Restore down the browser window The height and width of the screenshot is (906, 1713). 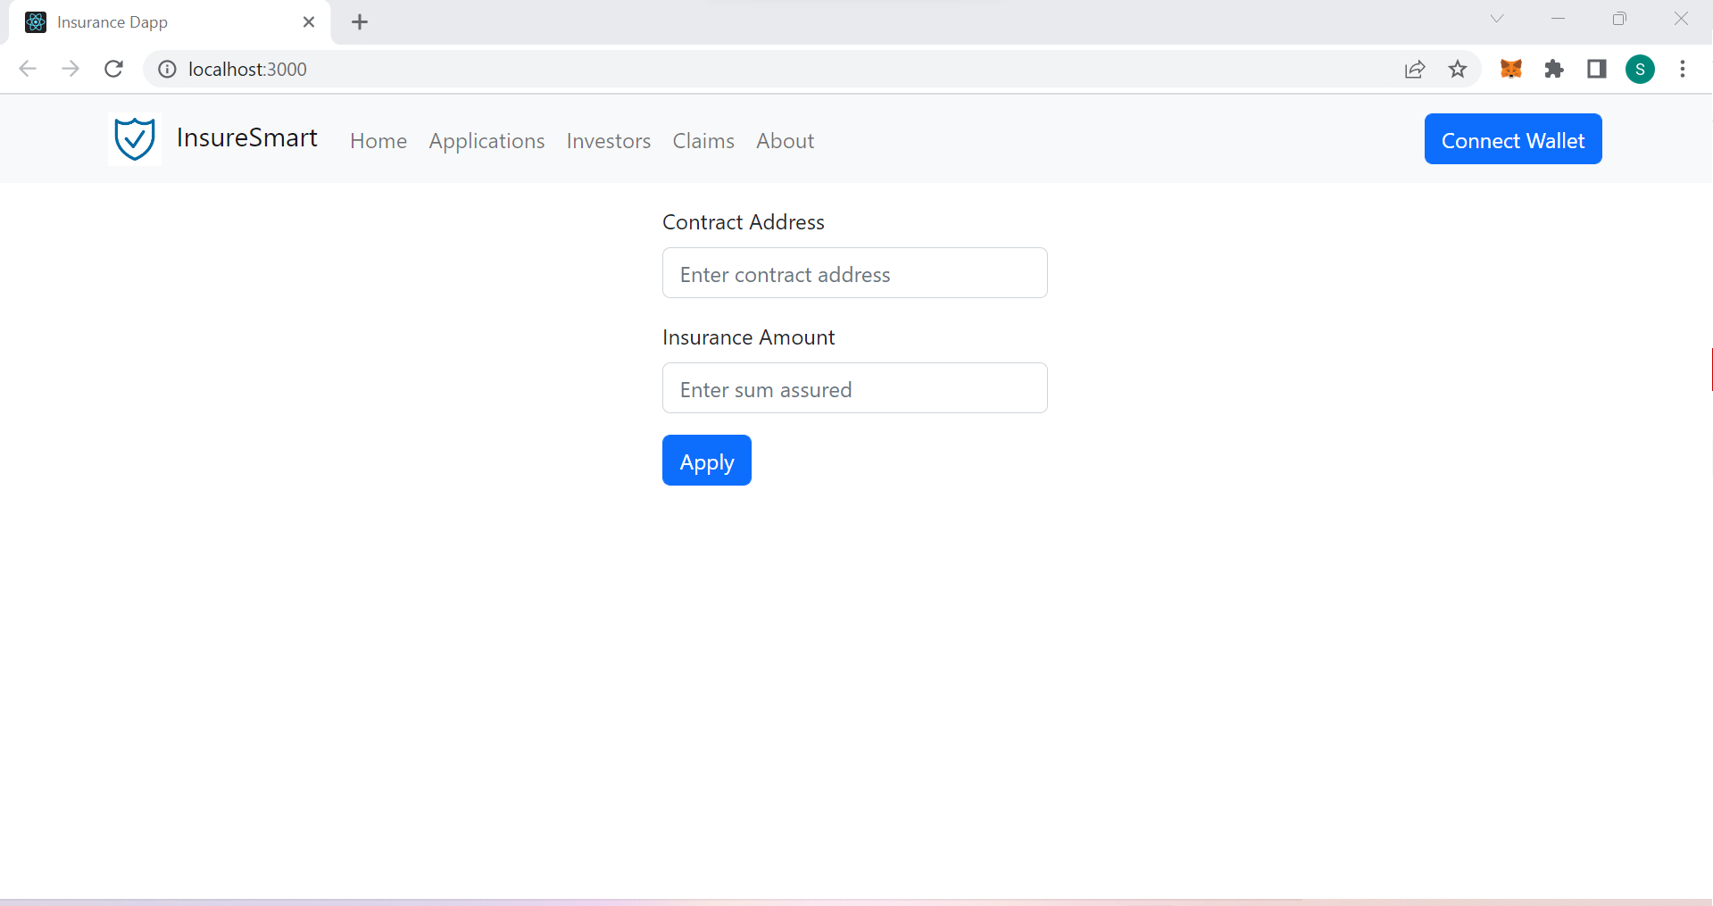(1619, 19)
